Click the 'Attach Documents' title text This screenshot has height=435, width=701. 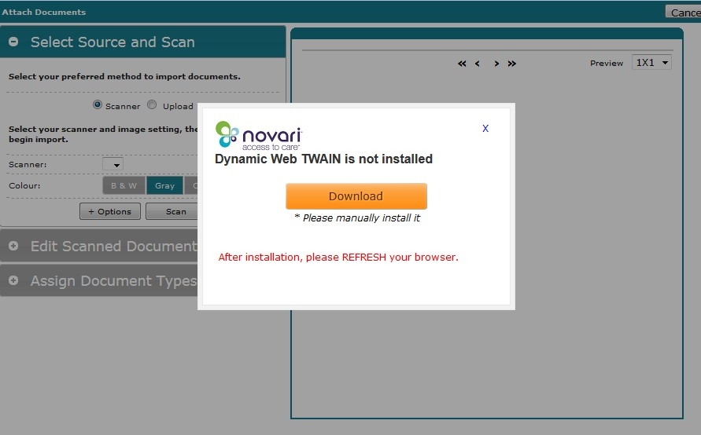44,12
